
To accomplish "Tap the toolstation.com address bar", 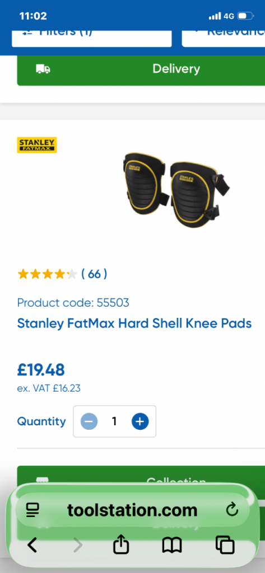I will 132,510.
